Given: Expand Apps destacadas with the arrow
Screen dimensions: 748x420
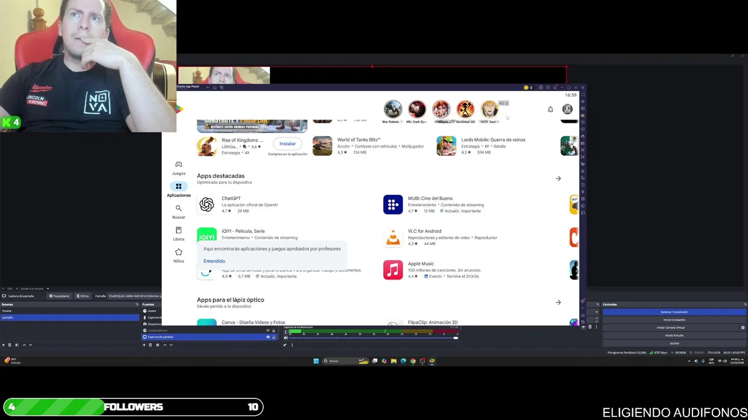Looking at the screenshot, I should [x=558, y=178].
